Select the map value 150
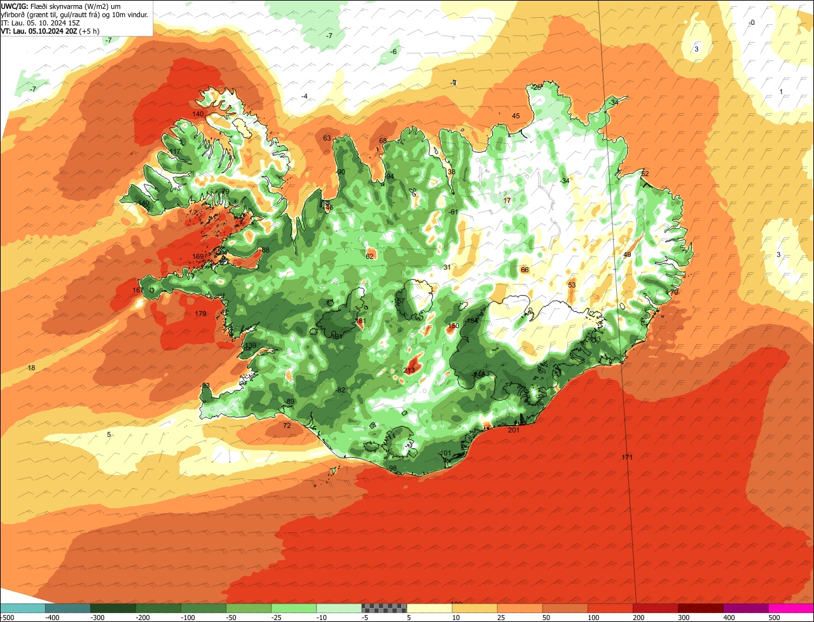 453,326
